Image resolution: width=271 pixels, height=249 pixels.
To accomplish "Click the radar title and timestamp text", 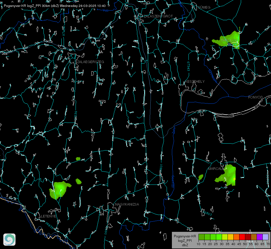I will point(55,6).
